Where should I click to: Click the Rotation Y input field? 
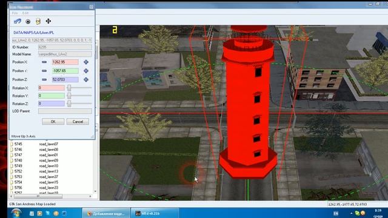(51, 96)
